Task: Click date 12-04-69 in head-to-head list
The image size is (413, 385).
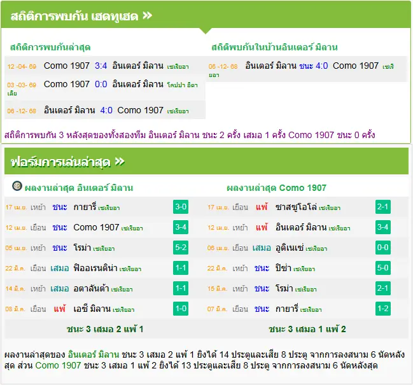Action: coord(22,66)
